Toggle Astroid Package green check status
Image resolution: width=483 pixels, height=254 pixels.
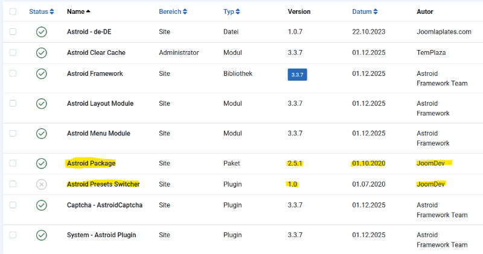click(41, 163)
